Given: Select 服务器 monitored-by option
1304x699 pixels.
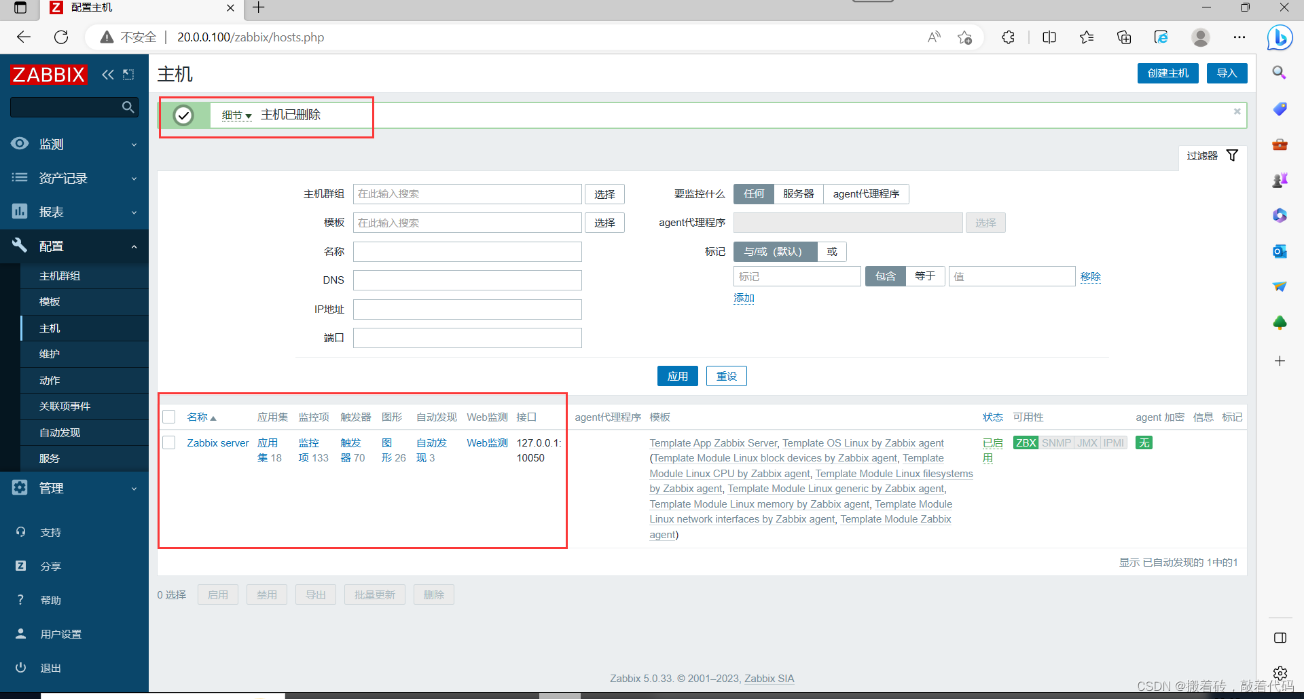Looking at the screenshot, I should 798,194.
